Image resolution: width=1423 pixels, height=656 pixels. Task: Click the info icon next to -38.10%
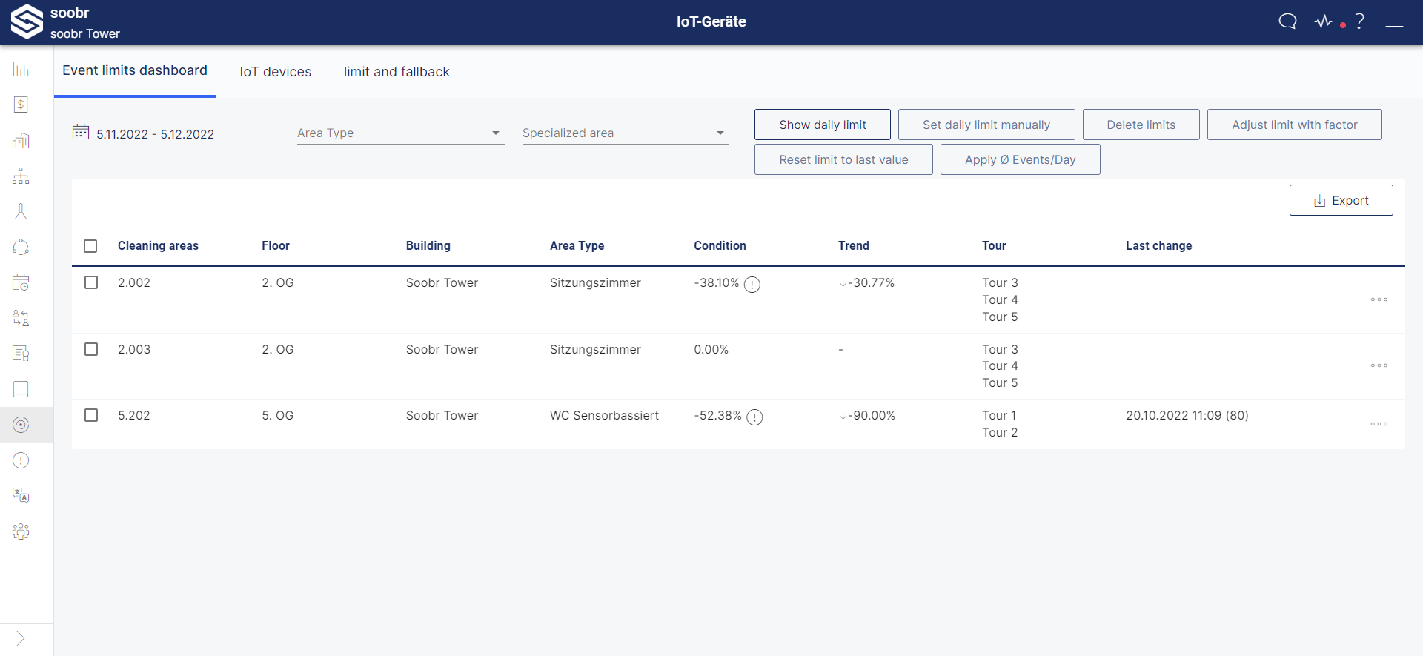752,285
